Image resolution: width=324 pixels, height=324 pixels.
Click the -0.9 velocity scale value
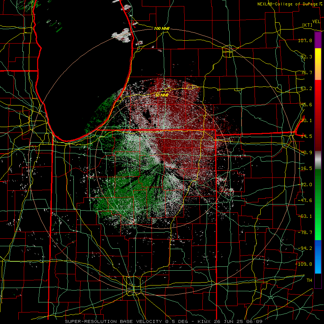click(x=306, y=153)
